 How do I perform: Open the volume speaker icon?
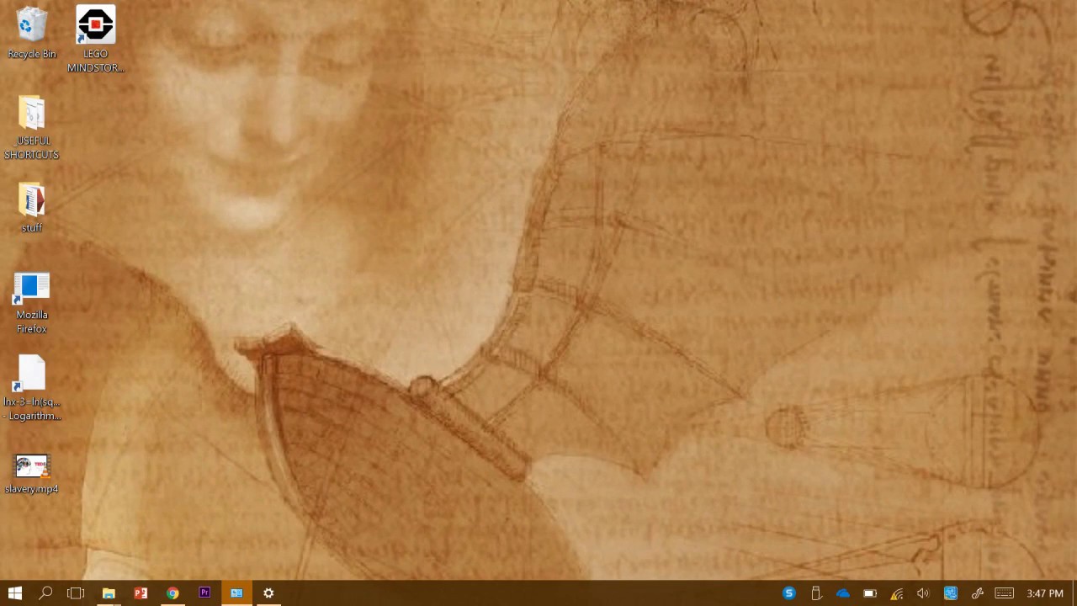pos(923,593)
